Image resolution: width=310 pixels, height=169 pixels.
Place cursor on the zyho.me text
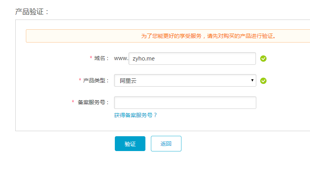(x=144, y=59)
